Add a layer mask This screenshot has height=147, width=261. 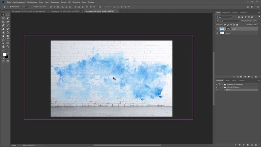click(x=241, y=77)
